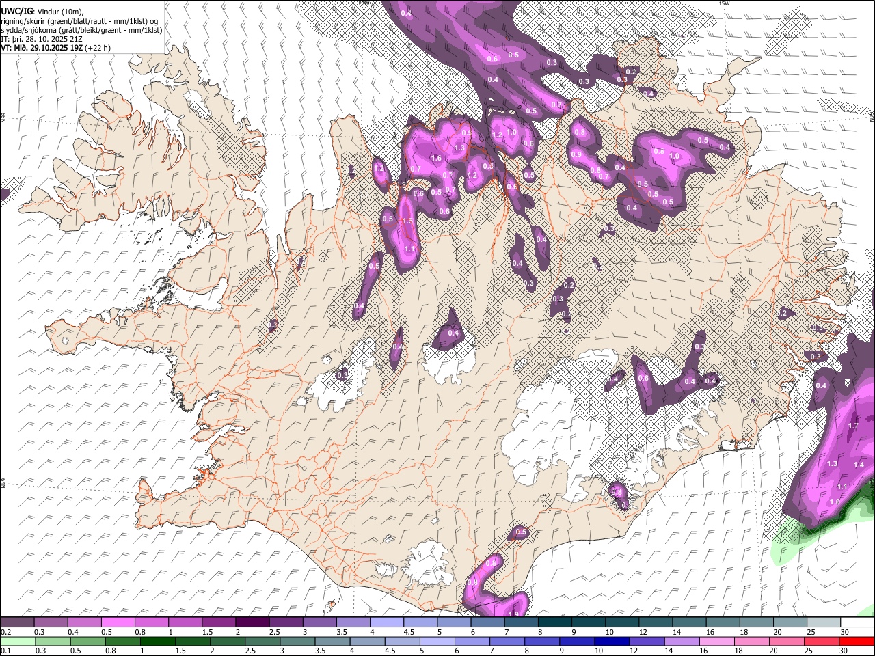This screenshot has height=656, width=875.
Task: Click the 15W longitude label
Action: click(x=725, y=3)
